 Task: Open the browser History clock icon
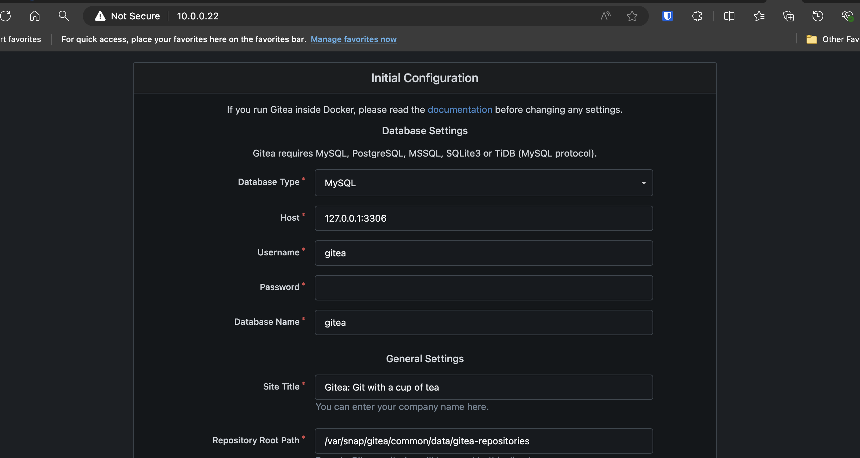[x=818, y=16]
